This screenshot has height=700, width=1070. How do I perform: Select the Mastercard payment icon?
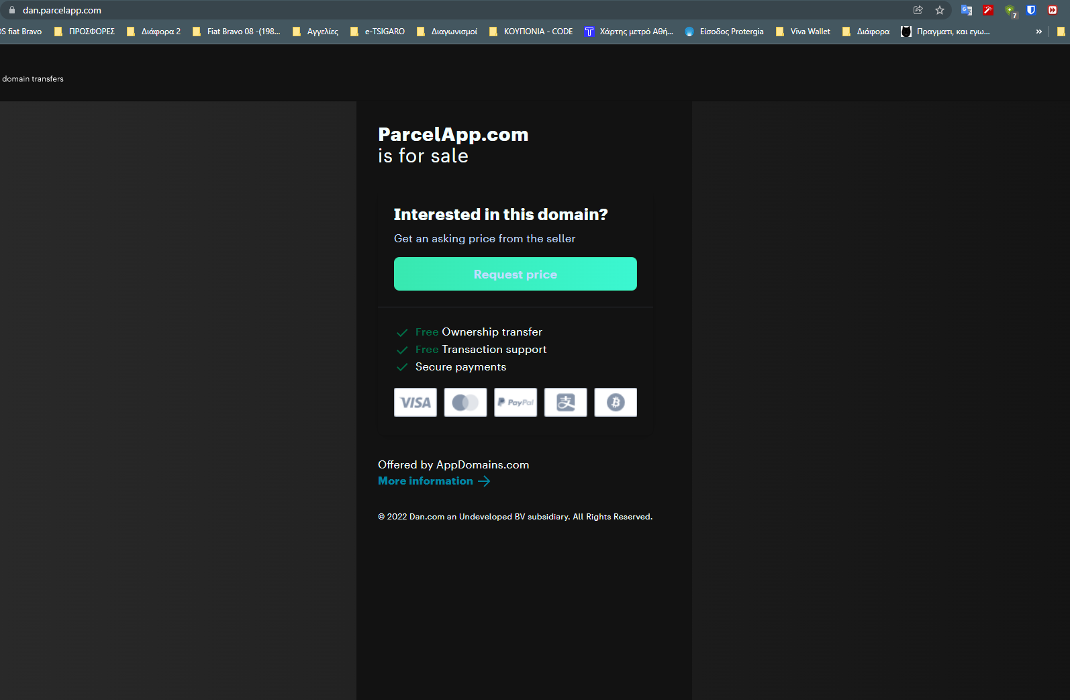click(465, 402)
